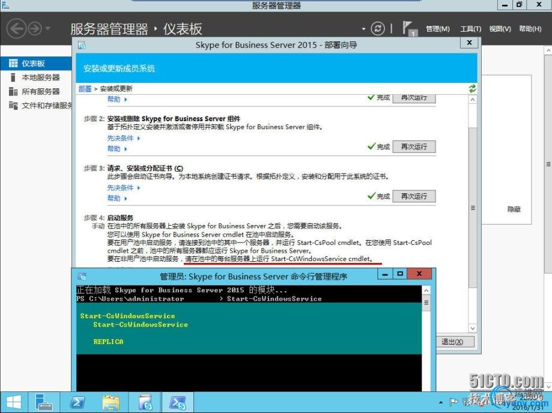
Task: Click the green refresh icon in deployment wizard
Action: point(472,89)
